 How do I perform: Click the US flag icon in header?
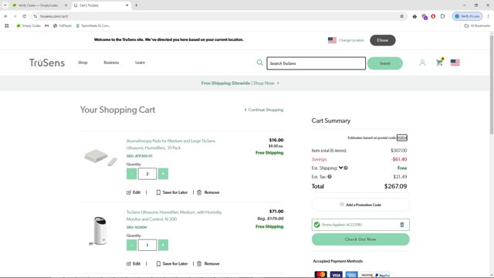[455, 63]
